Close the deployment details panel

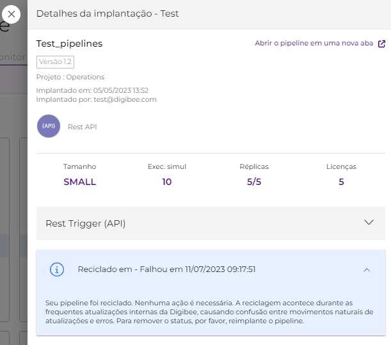tap(11, 13)
